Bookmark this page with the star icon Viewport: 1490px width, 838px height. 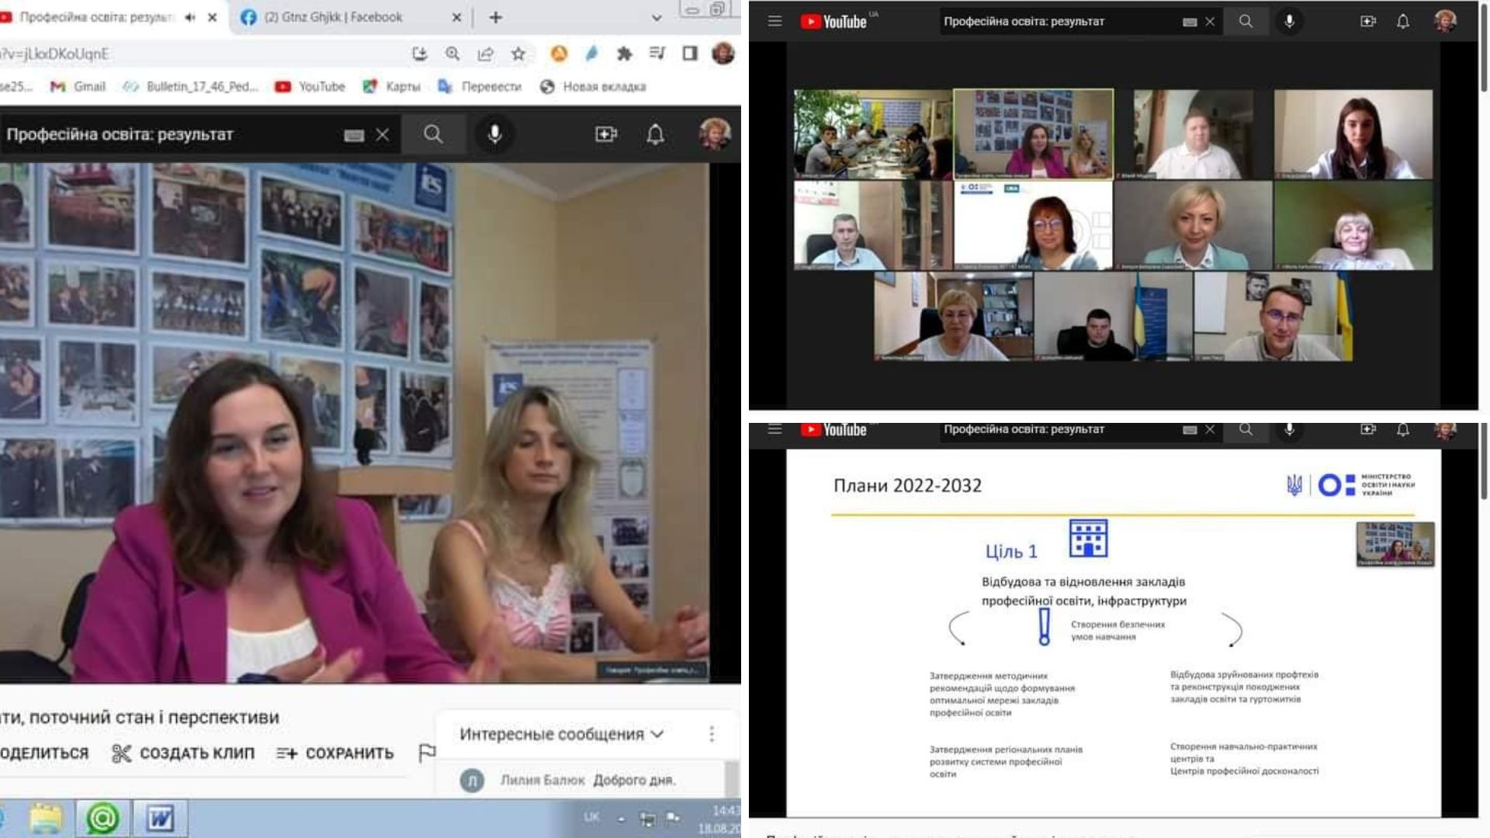coord(518,54)
